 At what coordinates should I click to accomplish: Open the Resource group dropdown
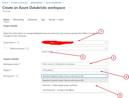pos(75,48)
